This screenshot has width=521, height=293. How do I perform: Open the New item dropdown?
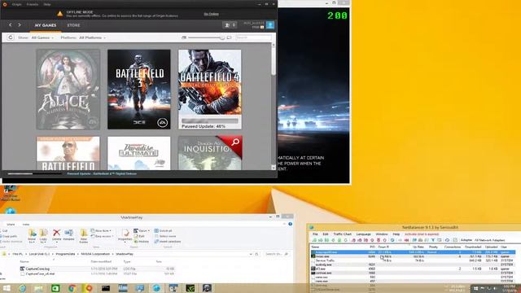101,230
